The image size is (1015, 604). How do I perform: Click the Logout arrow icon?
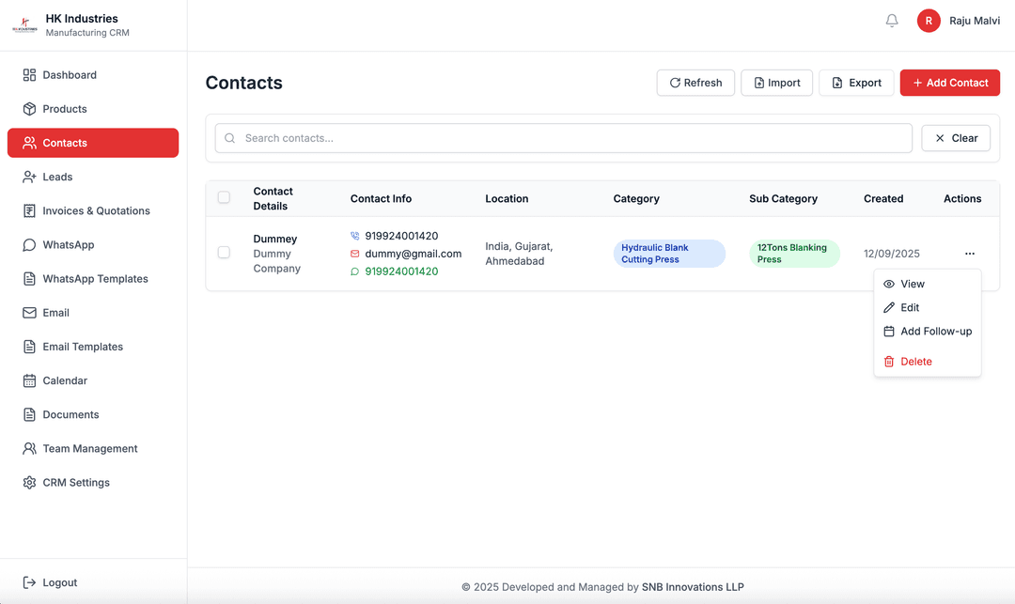(x=29, y=582)
